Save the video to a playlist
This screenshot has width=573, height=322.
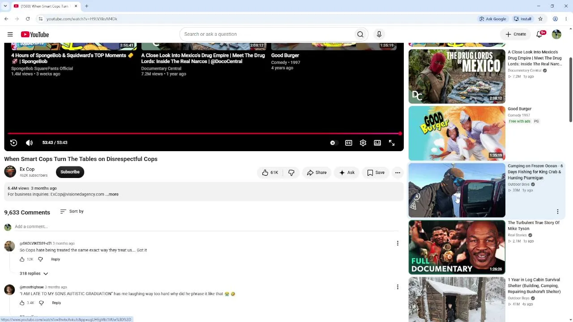point(376,173)
